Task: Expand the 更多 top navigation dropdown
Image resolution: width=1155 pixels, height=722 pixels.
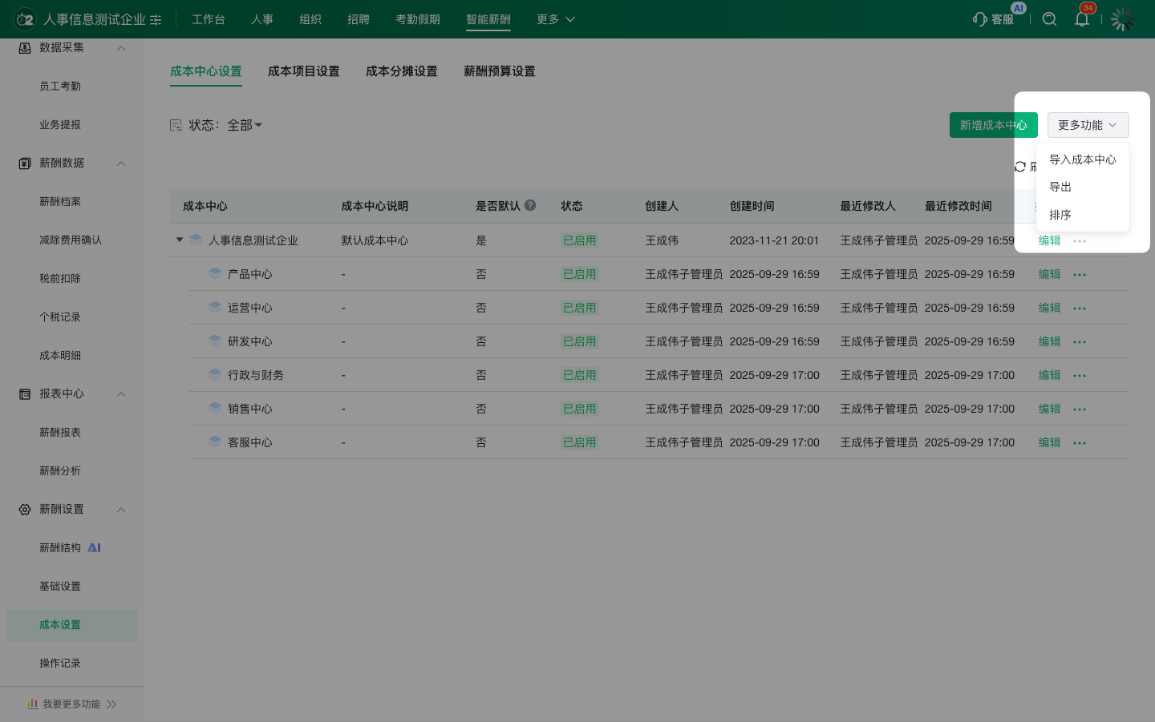Action: (555, 19)
